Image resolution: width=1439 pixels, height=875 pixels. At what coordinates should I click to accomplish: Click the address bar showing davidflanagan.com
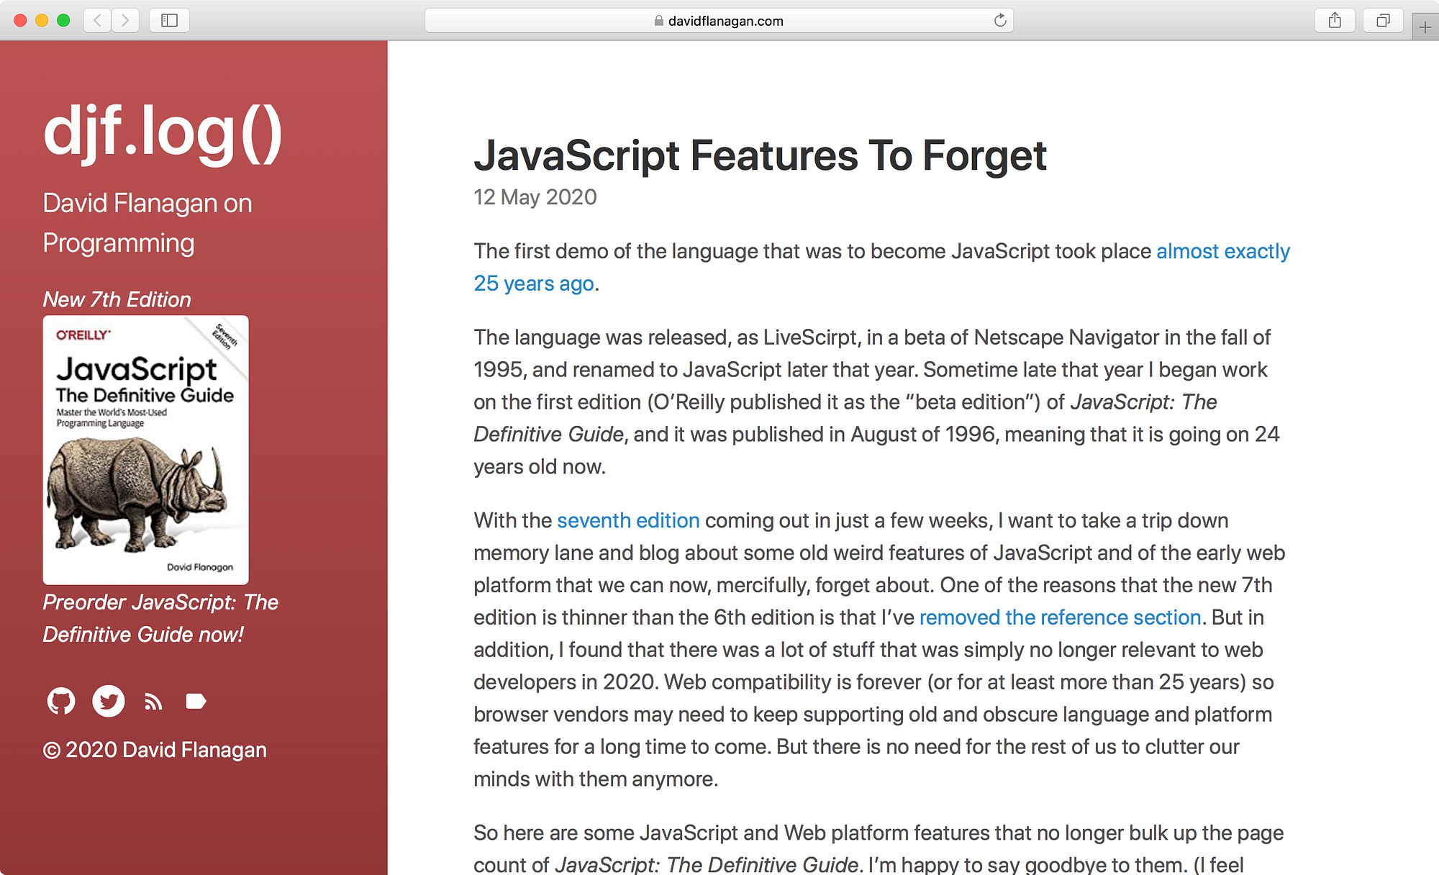coord(719,20)
